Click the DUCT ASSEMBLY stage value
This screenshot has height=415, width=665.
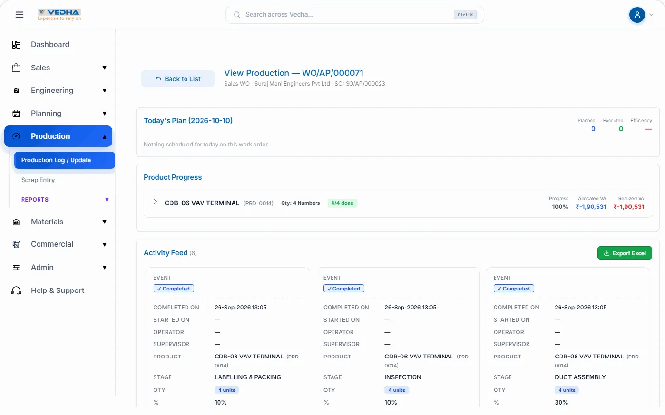click(x=580, y=377)
